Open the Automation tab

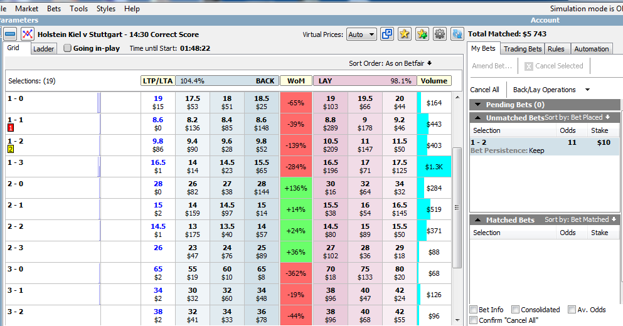tap(591, 48)
